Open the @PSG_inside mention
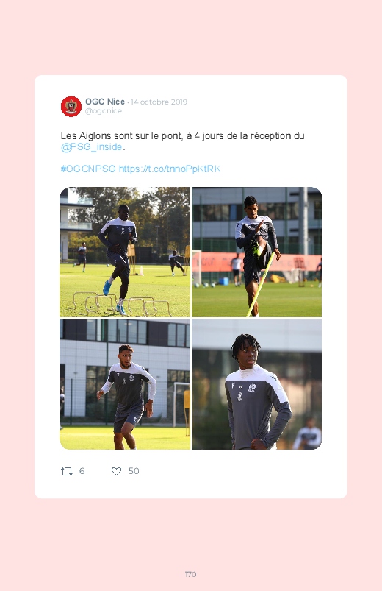The height and width of the screenshot is (591, 382). (91, 147)
